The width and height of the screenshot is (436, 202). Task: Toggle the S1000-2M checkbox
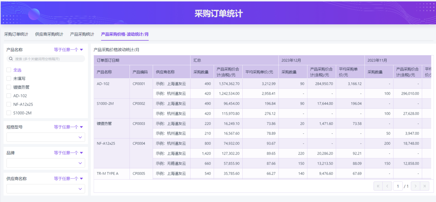[x=9, y=113]
